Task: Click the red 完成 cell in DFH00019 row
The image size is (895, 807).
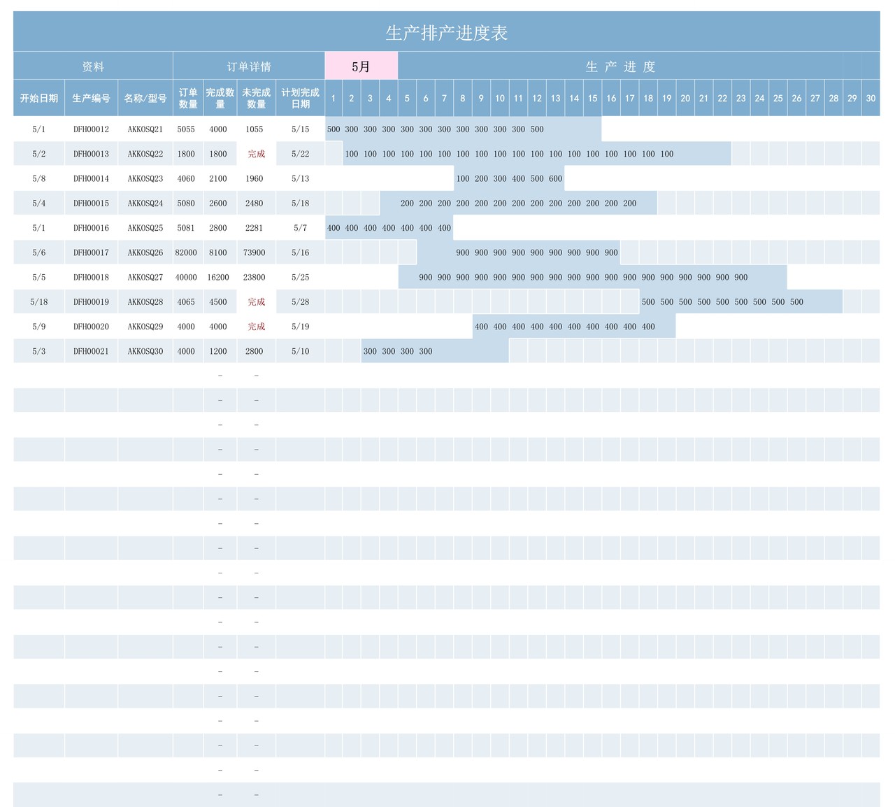Action: click(256, 302)
